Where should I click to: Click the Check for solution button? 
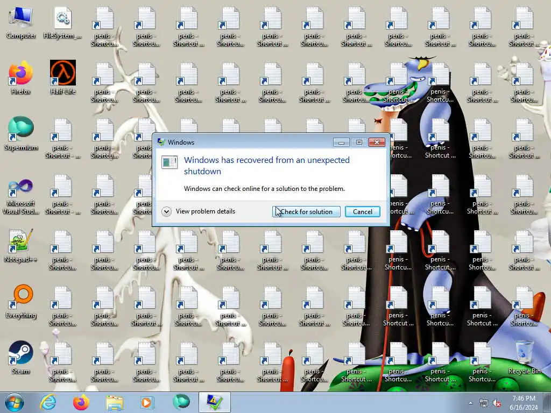point(306,212)
